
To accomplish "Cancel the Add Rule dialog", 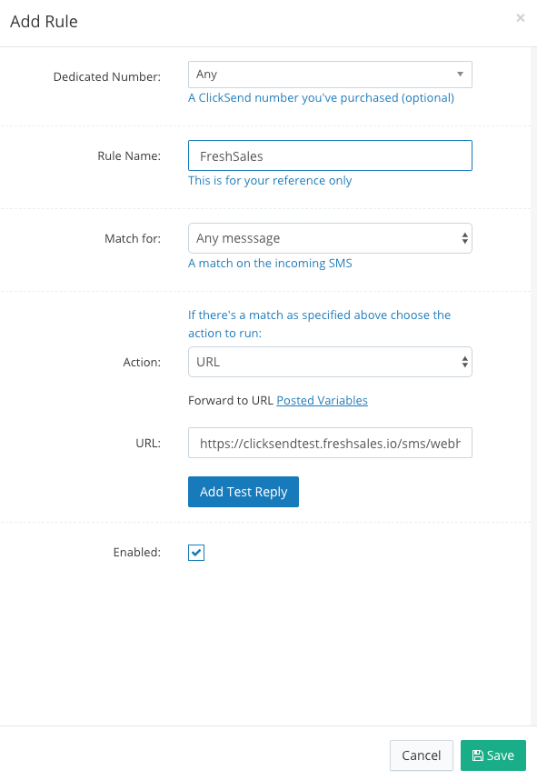I will [421, 755].
